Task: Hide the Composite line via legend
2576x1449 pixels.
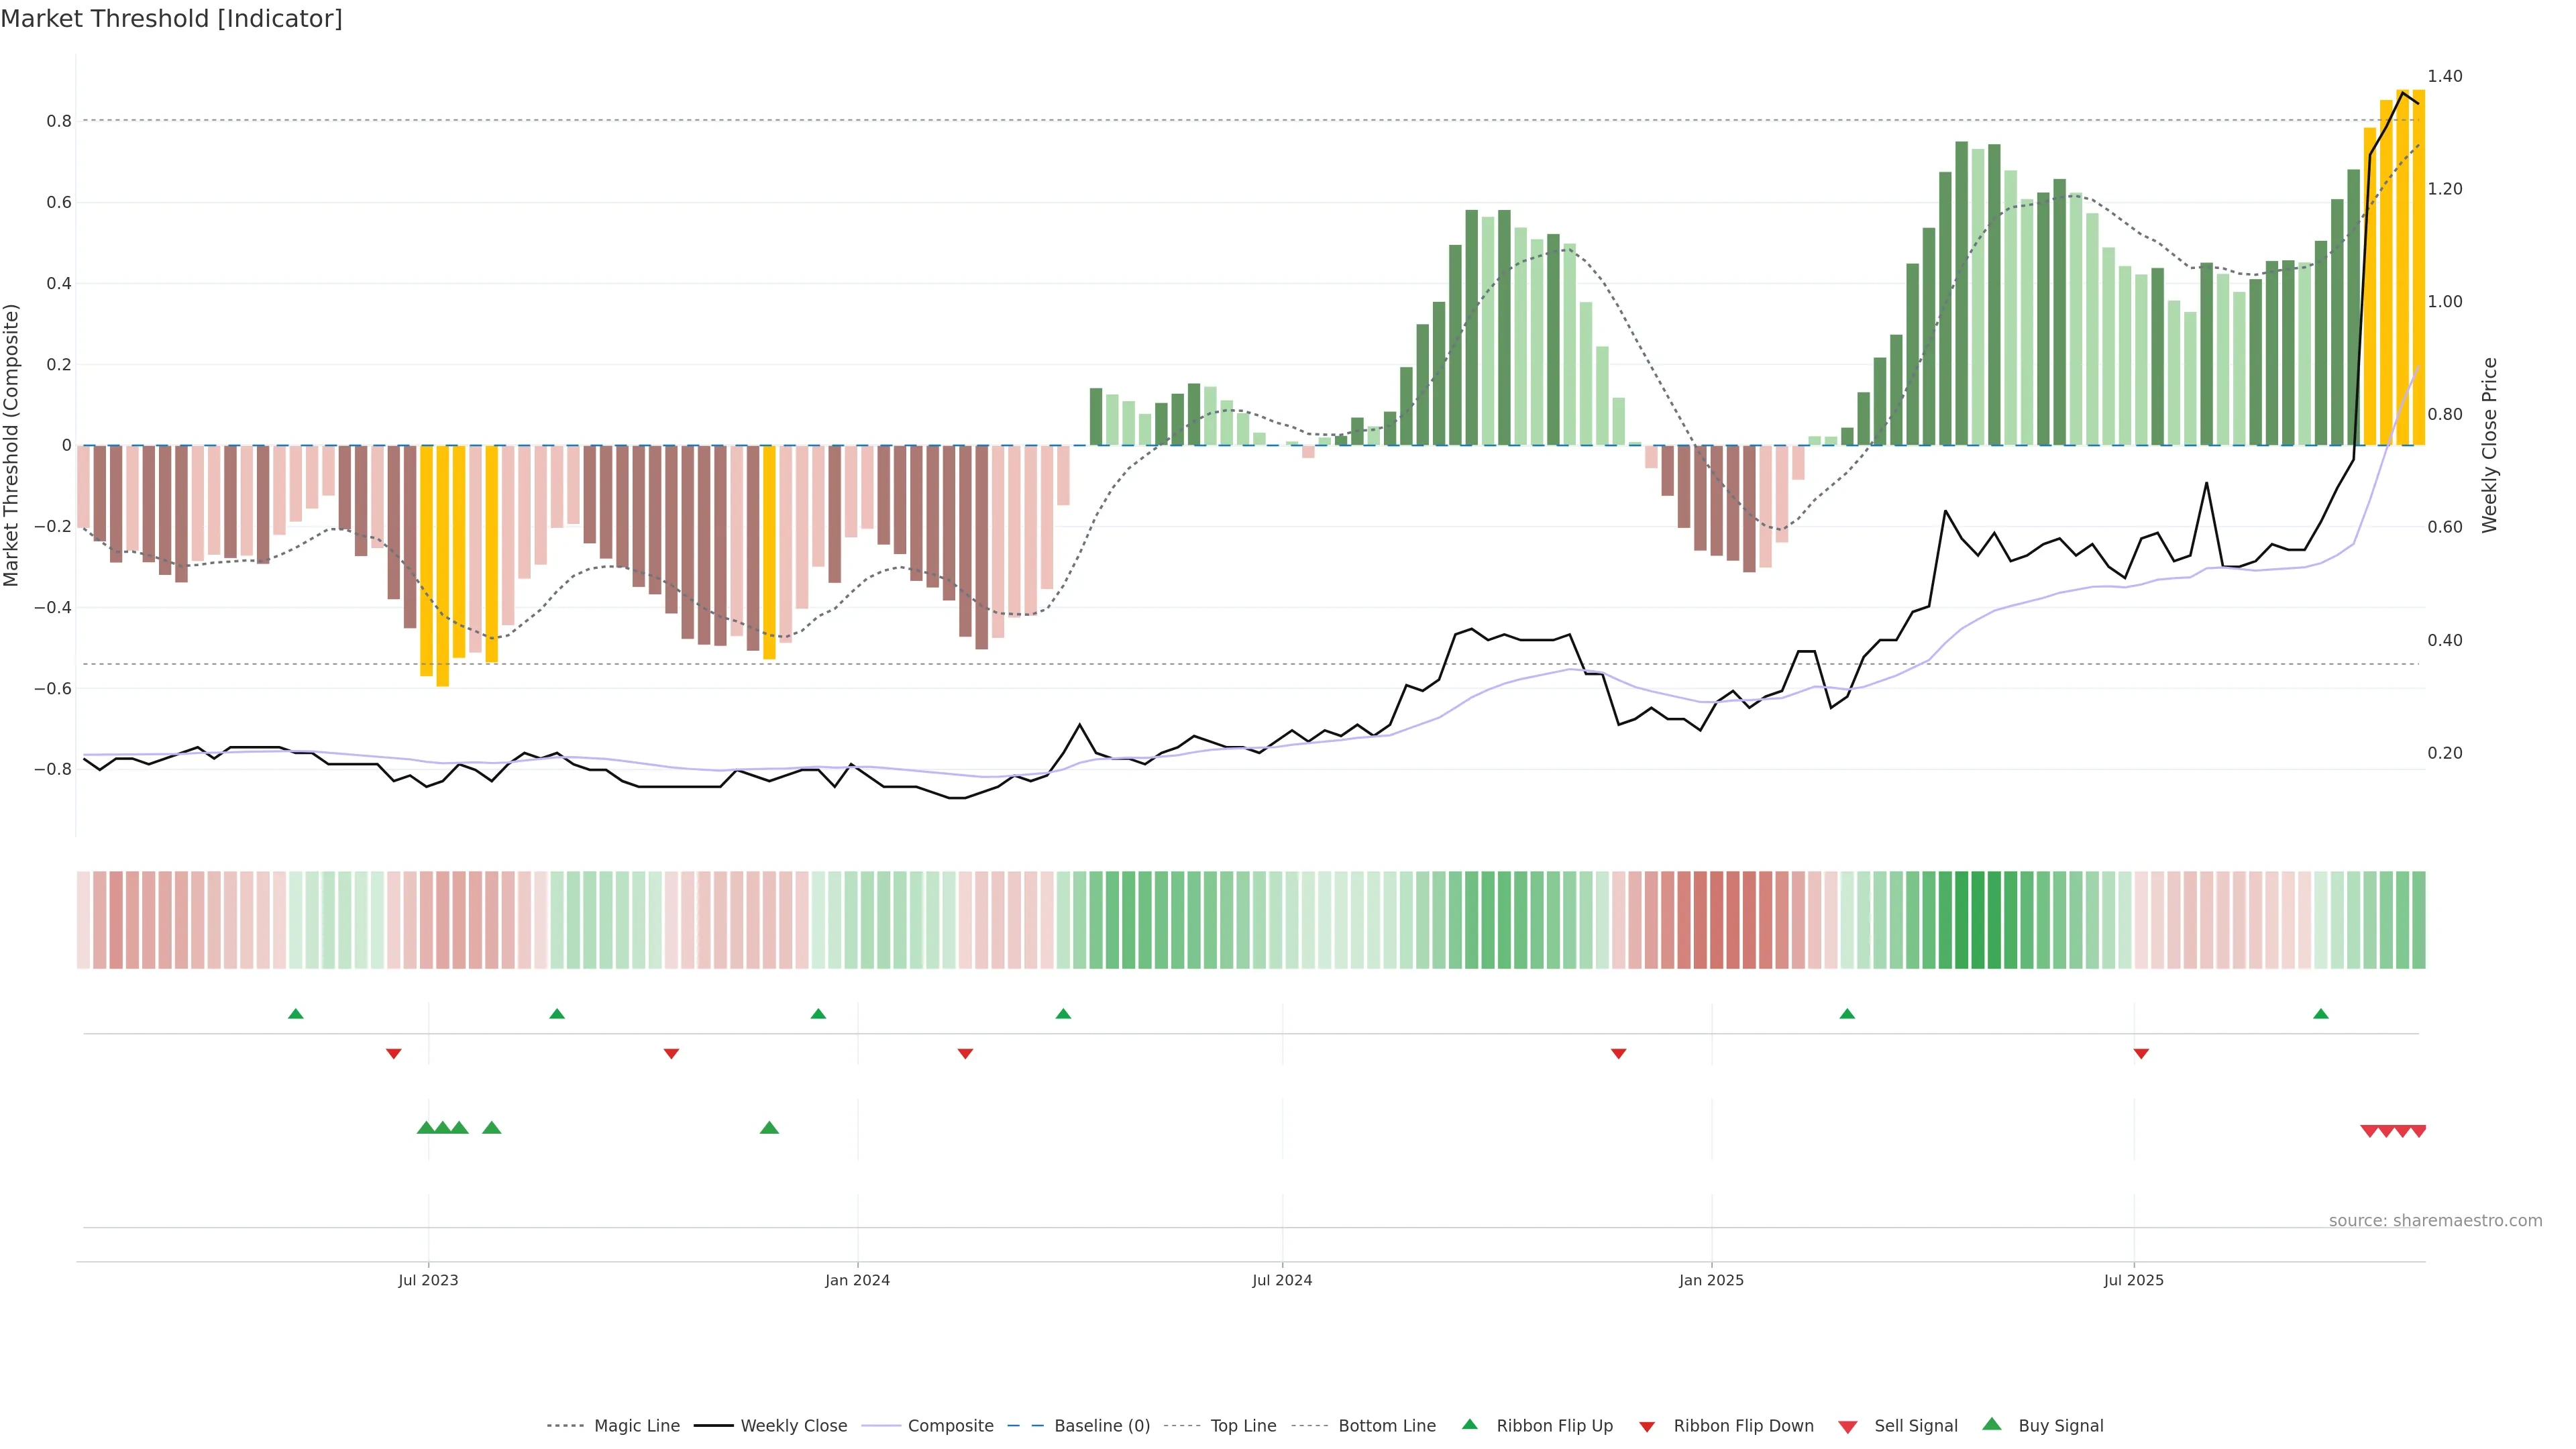Action: tap(950, 1426)
